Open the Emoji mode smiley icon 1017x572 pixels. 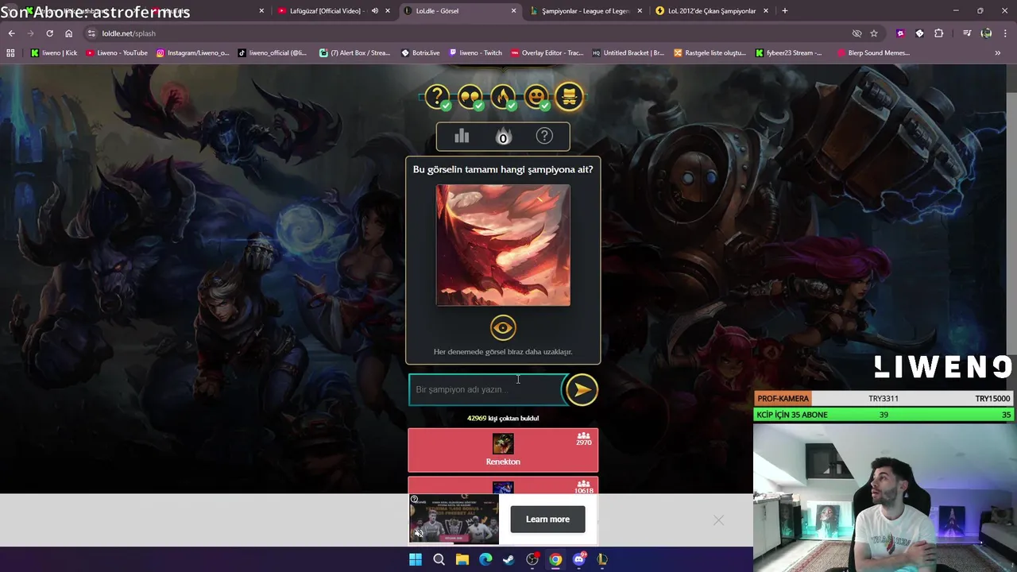coord(536,97)
